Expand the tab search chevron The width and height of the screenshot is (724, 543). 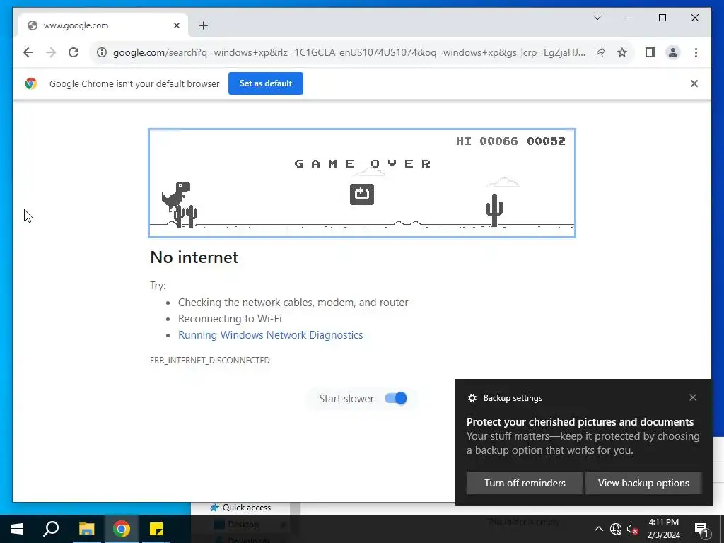pyautogui.click(x=597, y=18)
